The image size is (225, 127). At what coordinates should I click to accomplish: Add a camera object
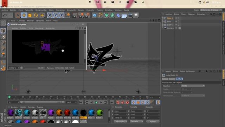(130, 15)
